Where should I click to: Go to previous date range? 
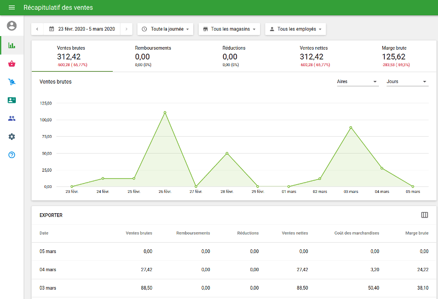(37, 29)
